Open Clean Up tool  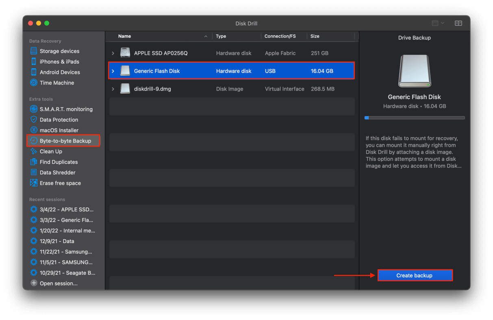click(x=51, y=151)
